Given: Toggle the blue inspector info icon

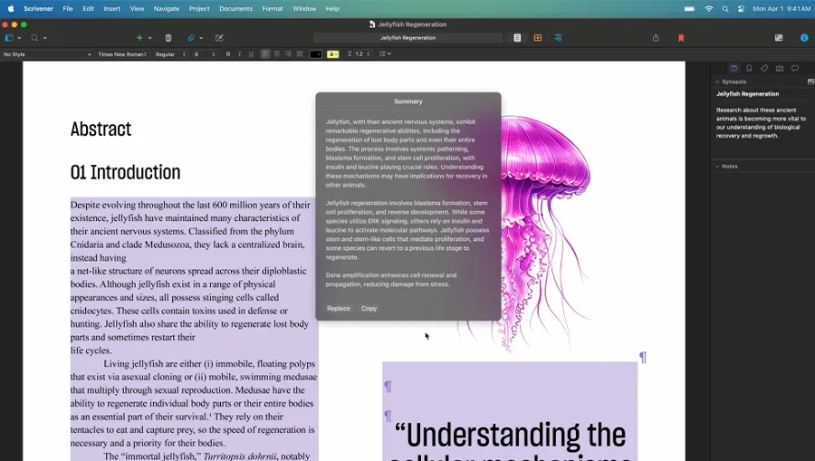Looking at the screenshot, I should pyautogui.click(x=804, y=38).
